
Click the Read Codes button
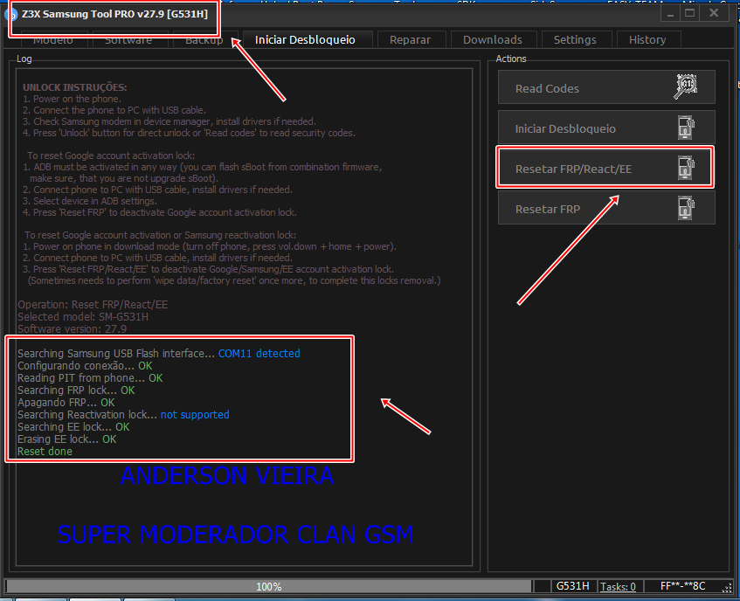point(606,87)
